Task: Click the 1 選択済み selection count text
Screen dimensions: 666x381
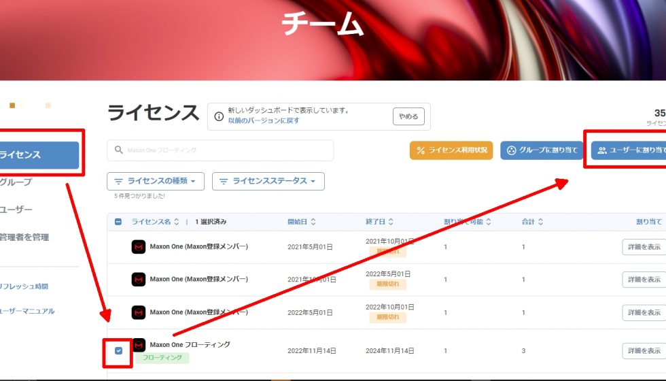Action: tap(211, 222)
